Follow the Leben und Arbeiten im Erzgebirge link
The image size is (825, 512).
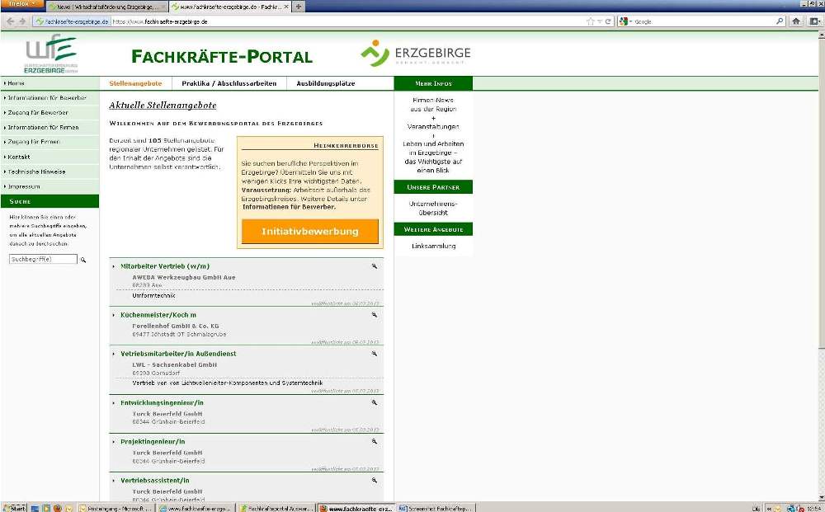(x=433, y=157)
